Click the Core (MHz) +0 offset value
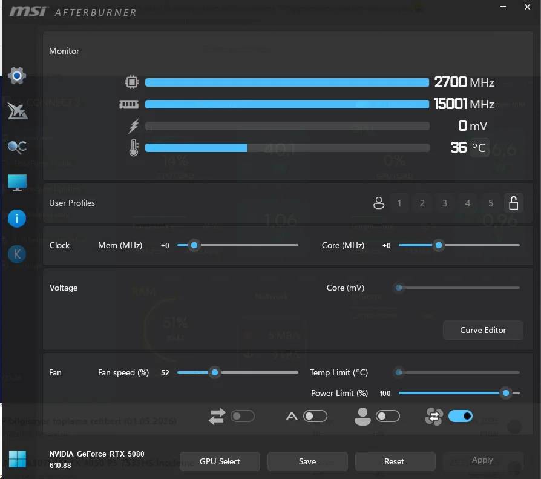 click(x=387, y=245)
